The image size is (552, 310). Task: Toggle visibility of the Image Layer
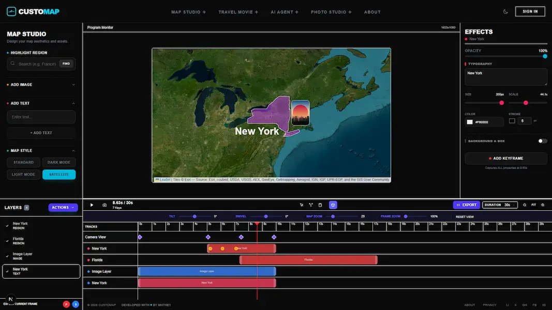click(x=6, y=256)
